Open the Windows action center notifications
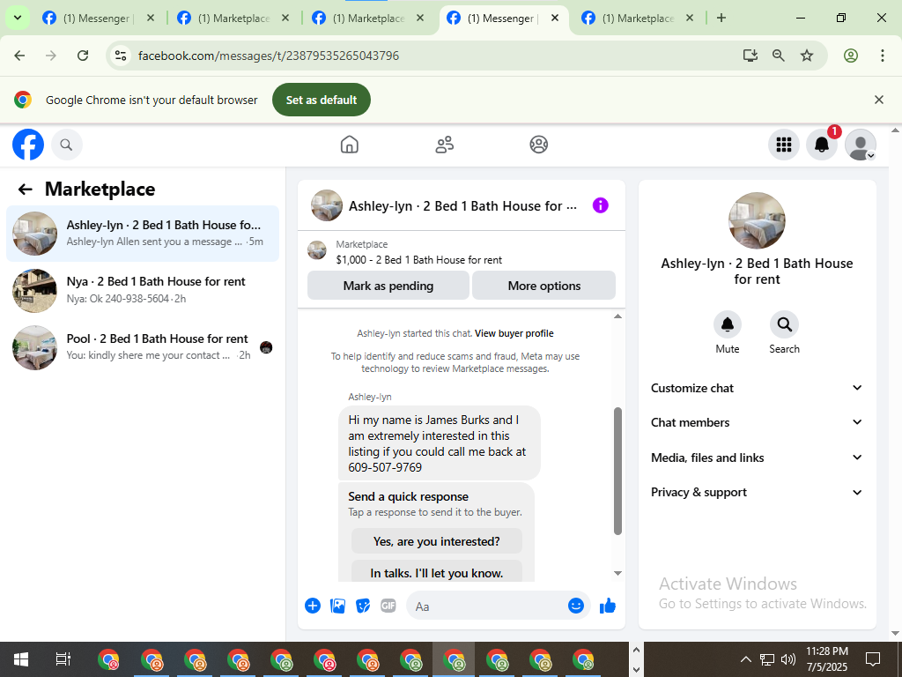902x677 pixels. point(873,659)
